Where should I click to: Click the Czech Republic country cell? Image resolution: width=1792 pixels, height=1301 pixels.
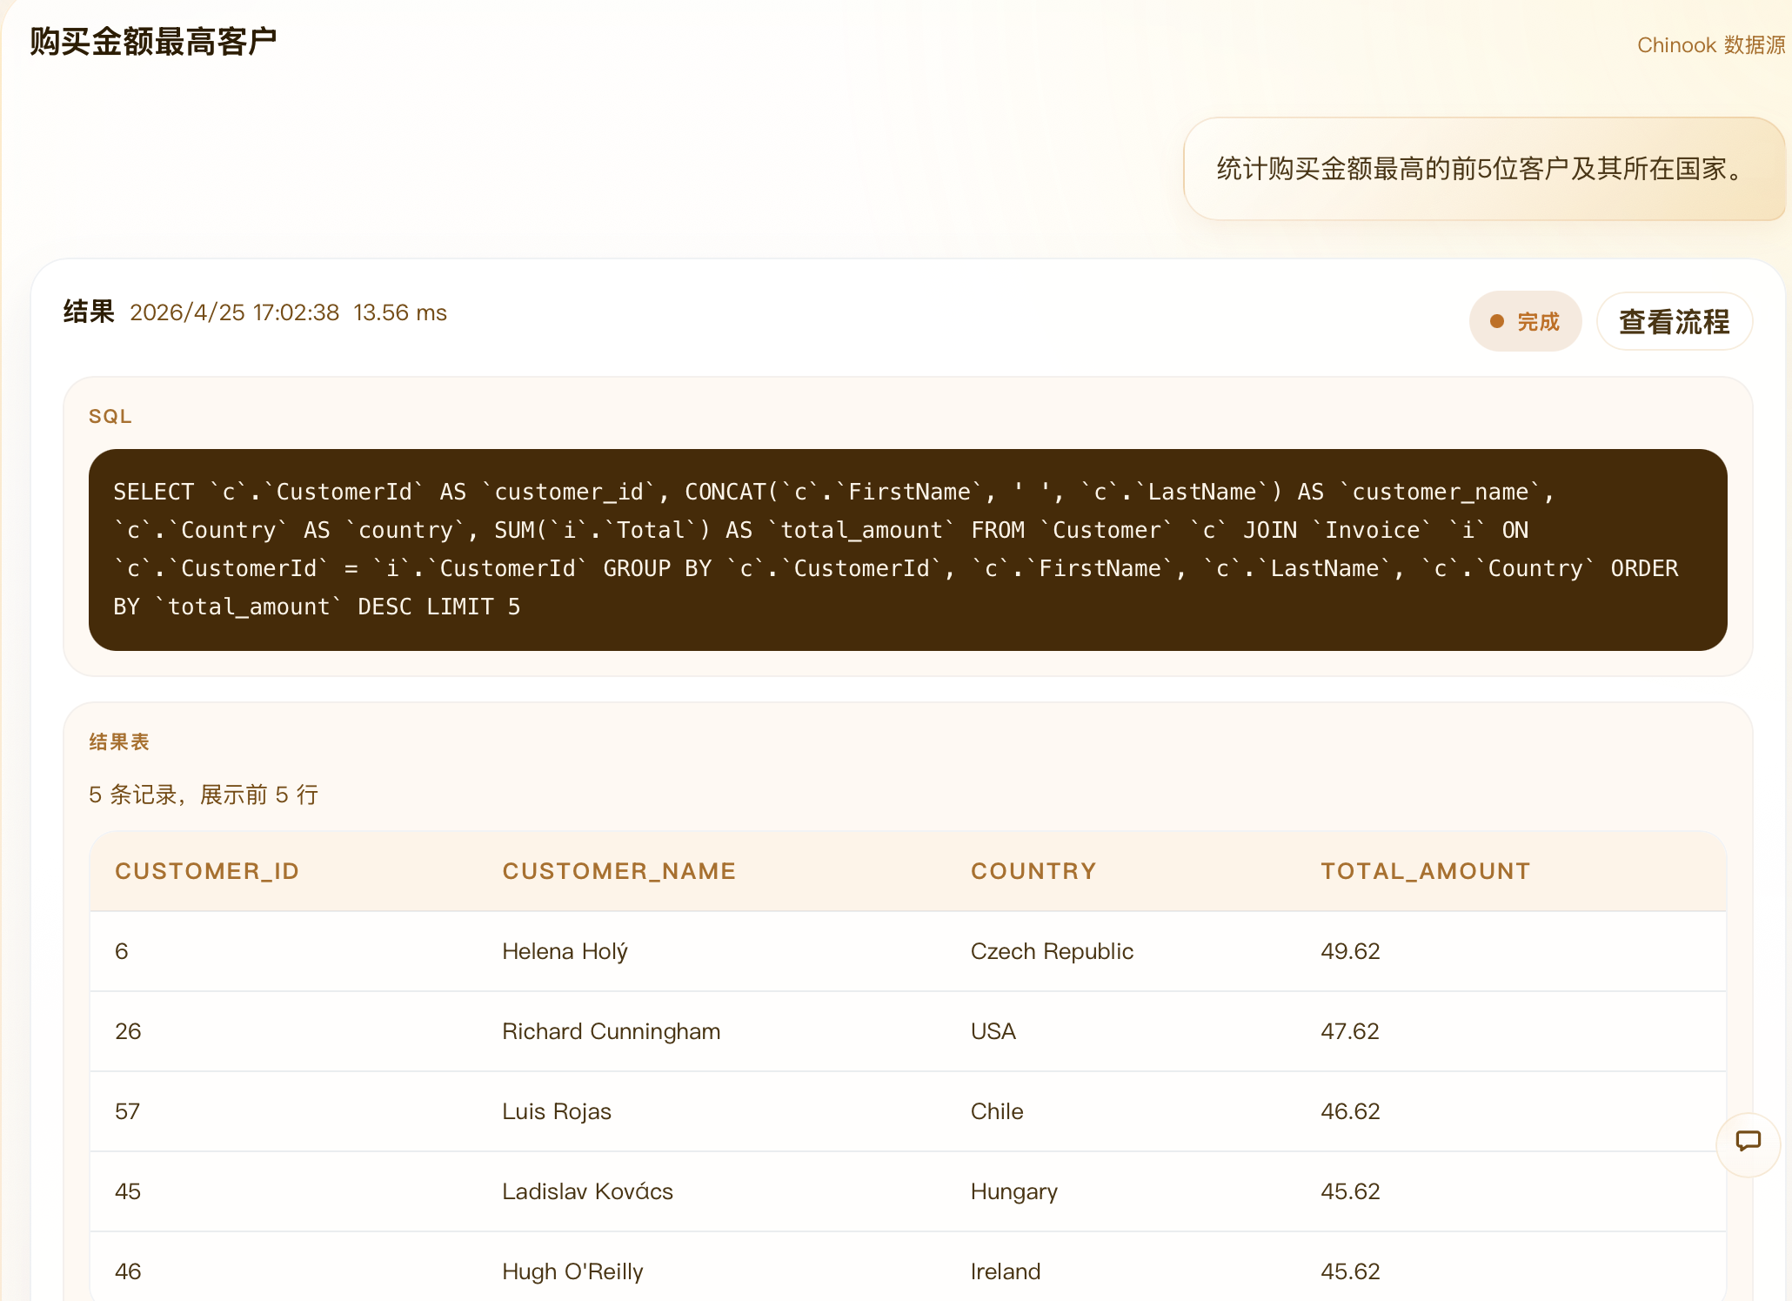[1052, 951]
